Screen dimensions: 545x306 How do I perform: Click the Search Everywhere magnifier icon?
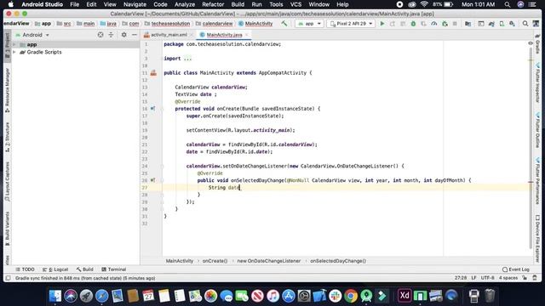525,24
